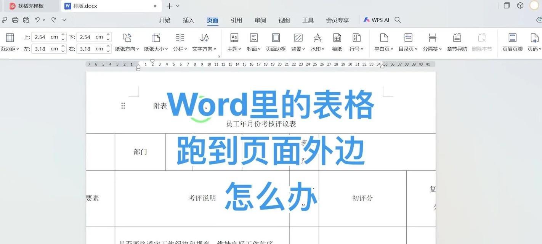Open the 目录页 table of contents menu
Image resolution: width=542 pixels, height=244 pixels.
(408, 42)
